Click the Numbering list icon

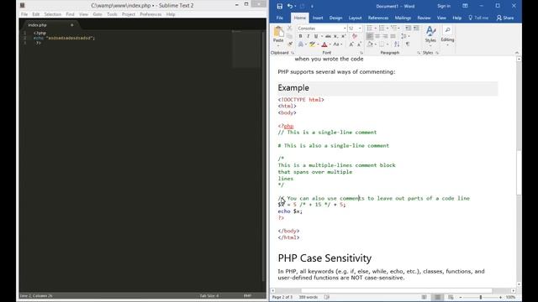coord(382,28)
